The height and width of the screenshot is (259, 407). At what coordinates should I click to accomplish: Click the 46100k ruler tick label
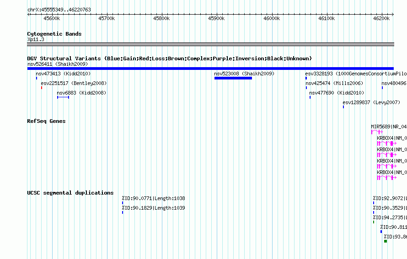tap(327, 18)
